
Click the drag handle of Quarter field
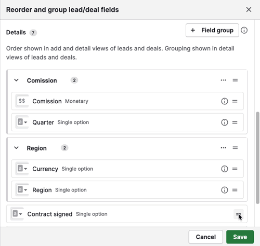235,122
